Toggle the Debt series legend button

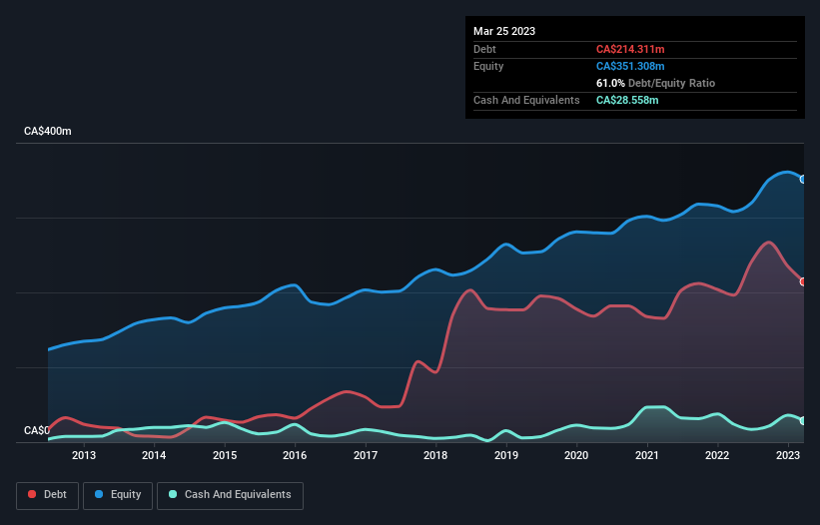pos(48,495)
